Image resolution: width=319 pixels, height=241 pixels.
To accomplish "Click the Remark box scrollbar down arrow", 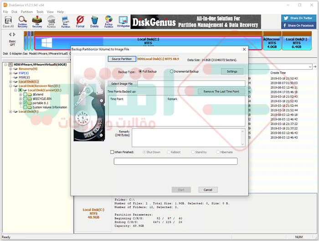I will (x=242, y=144).
